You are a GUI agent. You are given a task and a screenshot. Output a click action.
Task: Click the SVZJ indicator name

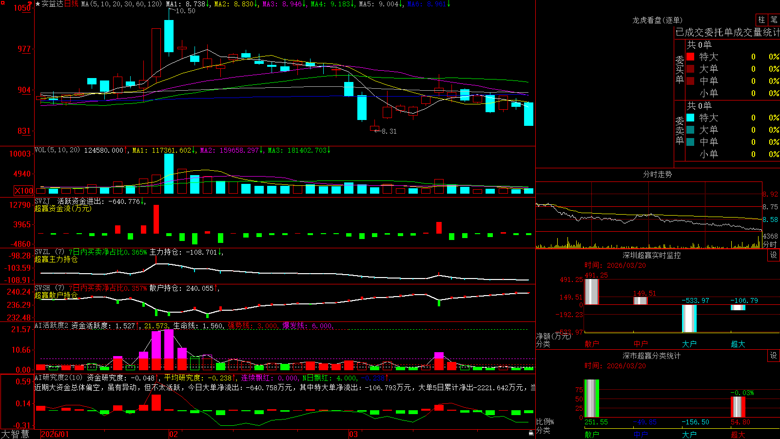click(42, 201)
